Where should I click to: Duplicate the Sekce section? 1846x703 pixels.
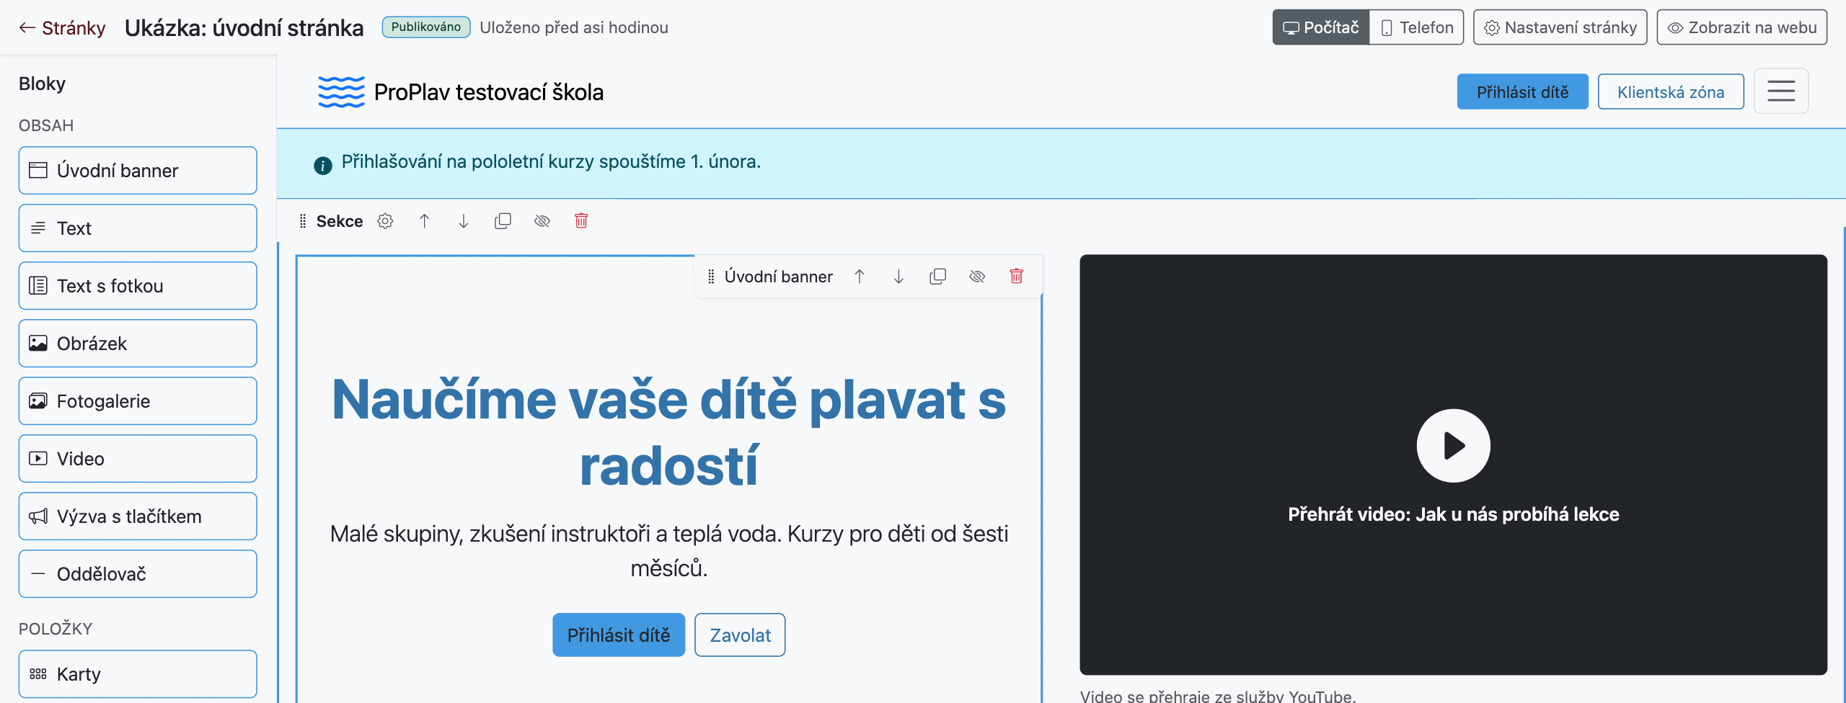[x=503, y=221]
